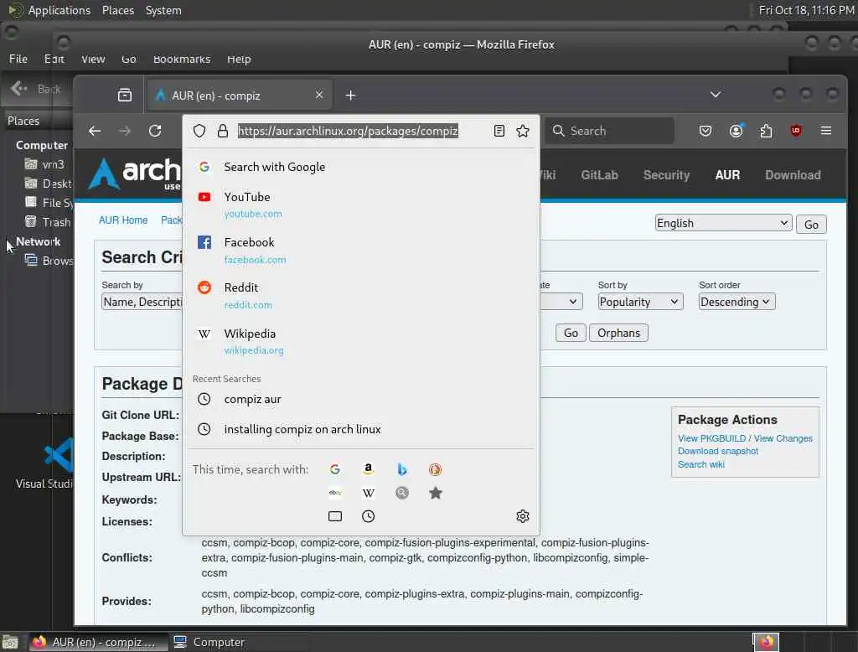Search this time with Wikipedia icon
858x652 pixels.
pos(369,493)
